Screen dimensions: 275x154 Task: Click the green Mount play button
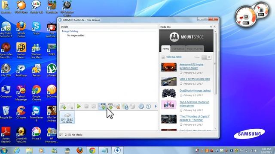point(79,106)
